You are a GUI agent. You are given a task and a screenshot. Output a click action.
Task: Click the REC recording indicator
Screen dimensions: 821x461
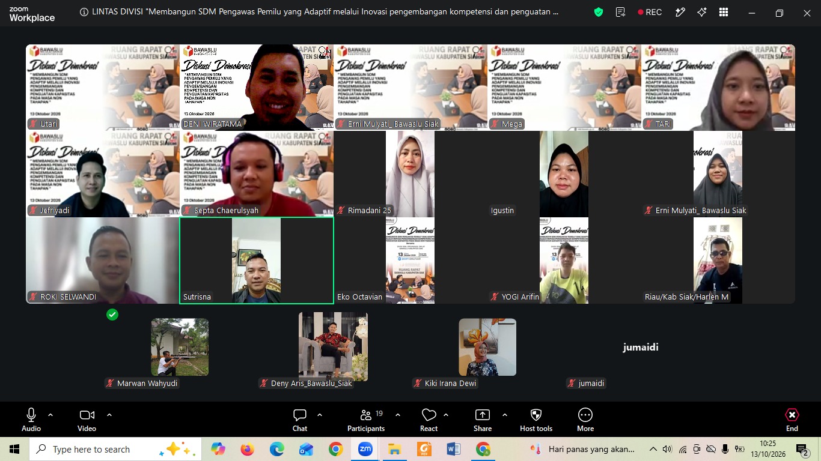[650, 12]
